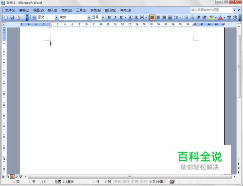243x186 pixels.
Task: Open Styles and Formatting pane icon
Action: coord(34,17)
